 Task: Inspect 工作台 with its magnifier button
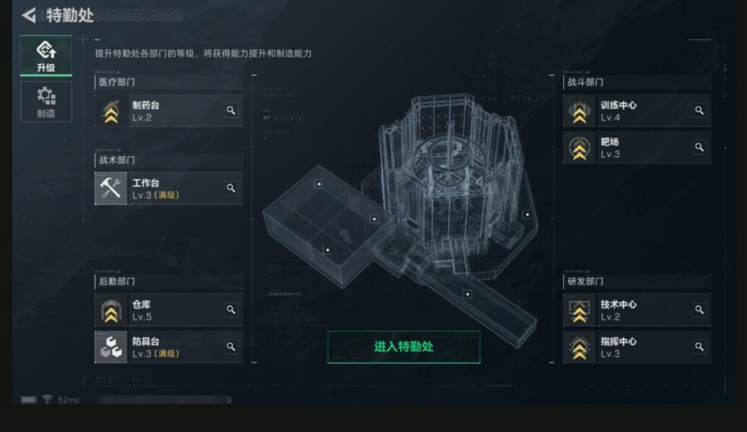click(231, 188)
